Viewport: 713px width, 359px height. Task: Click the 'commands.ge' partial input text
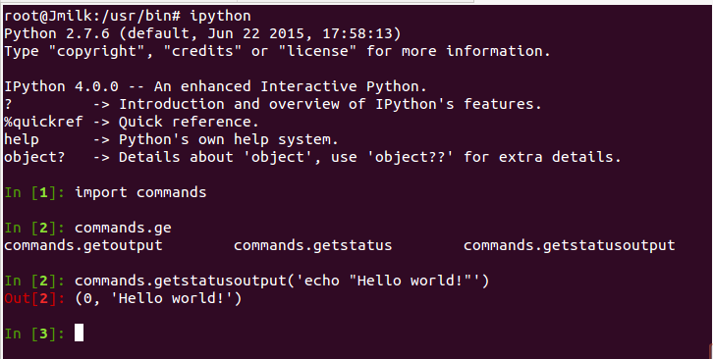(x=123, y=228)
